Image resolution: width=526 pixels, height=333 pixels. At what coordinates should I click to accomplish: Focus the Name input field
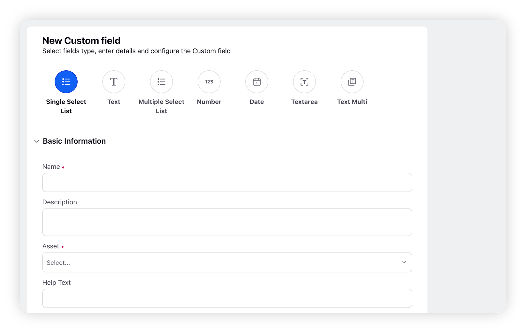(x=227, y=182)
